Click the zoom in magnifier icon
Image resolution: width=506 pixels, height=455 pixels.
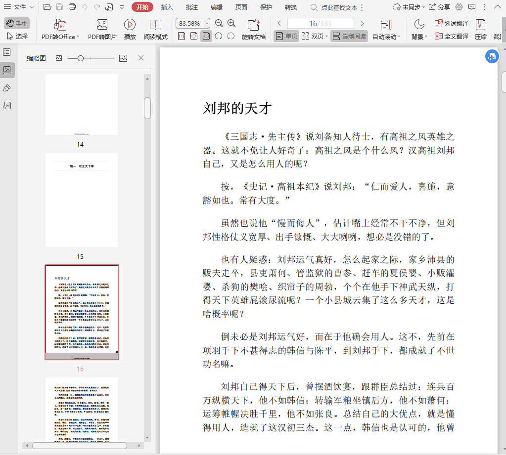pyautogui.click(x=231, y=23)
